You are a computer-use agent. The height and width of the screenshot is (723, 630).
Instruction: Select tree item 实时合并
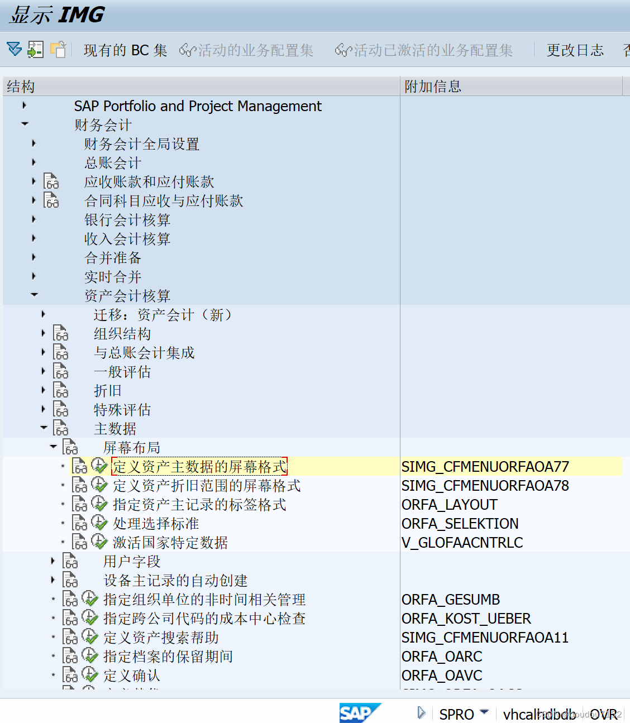pos(113,276)
